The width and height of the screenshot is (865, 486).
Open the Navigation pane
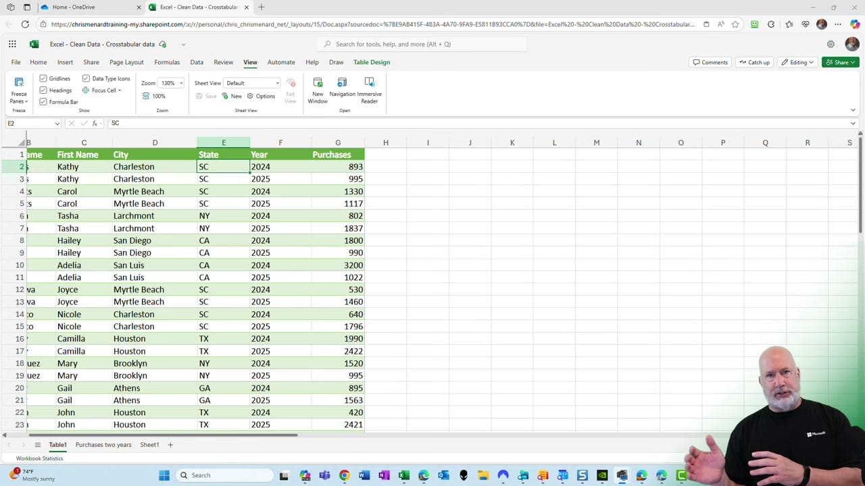[342, 89]
